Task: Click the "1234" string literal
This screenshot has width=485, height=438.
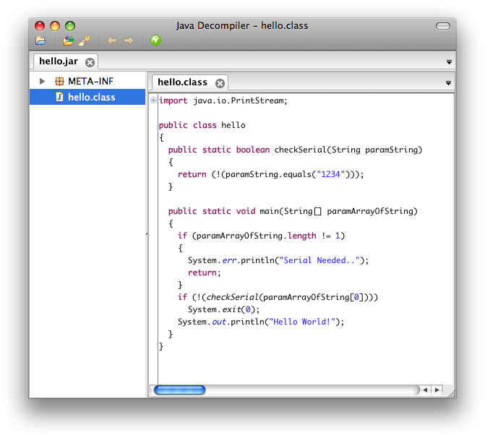Action: tap(330, 174)
